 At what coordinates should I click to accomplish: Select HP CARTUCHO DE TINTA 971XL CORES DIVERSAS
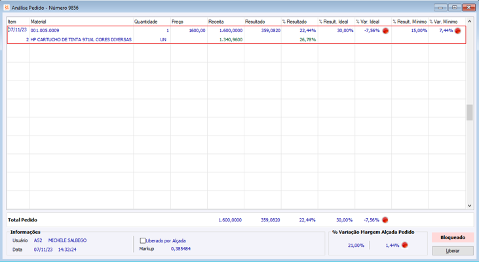[81, 40]
